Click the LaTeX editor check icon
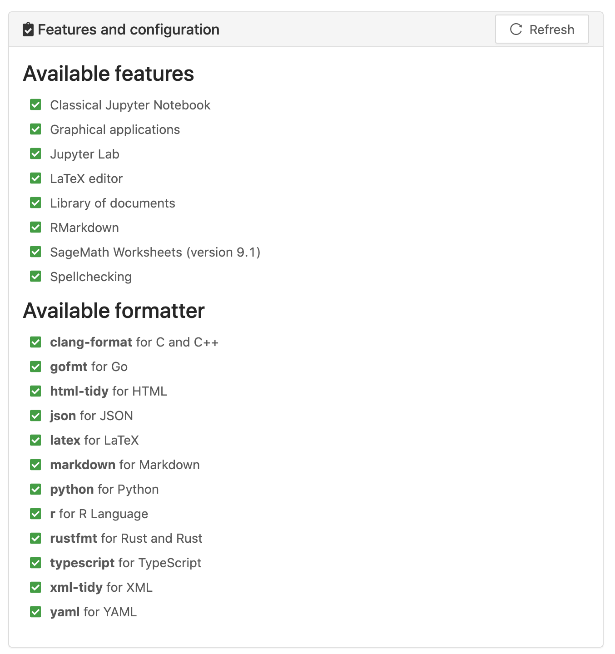The width and height of the screenshot is (615, 654). coord(35,178)
